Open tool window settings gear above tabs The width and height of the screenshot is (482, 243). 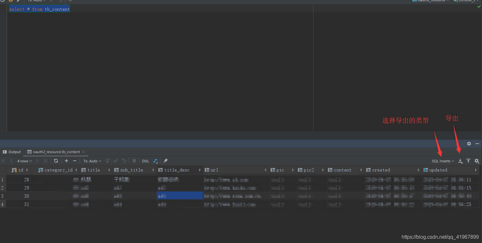[469, 144]
